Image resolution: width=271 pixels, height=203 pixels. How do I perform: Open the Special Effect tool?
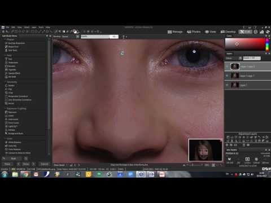[x=12, y=73]
